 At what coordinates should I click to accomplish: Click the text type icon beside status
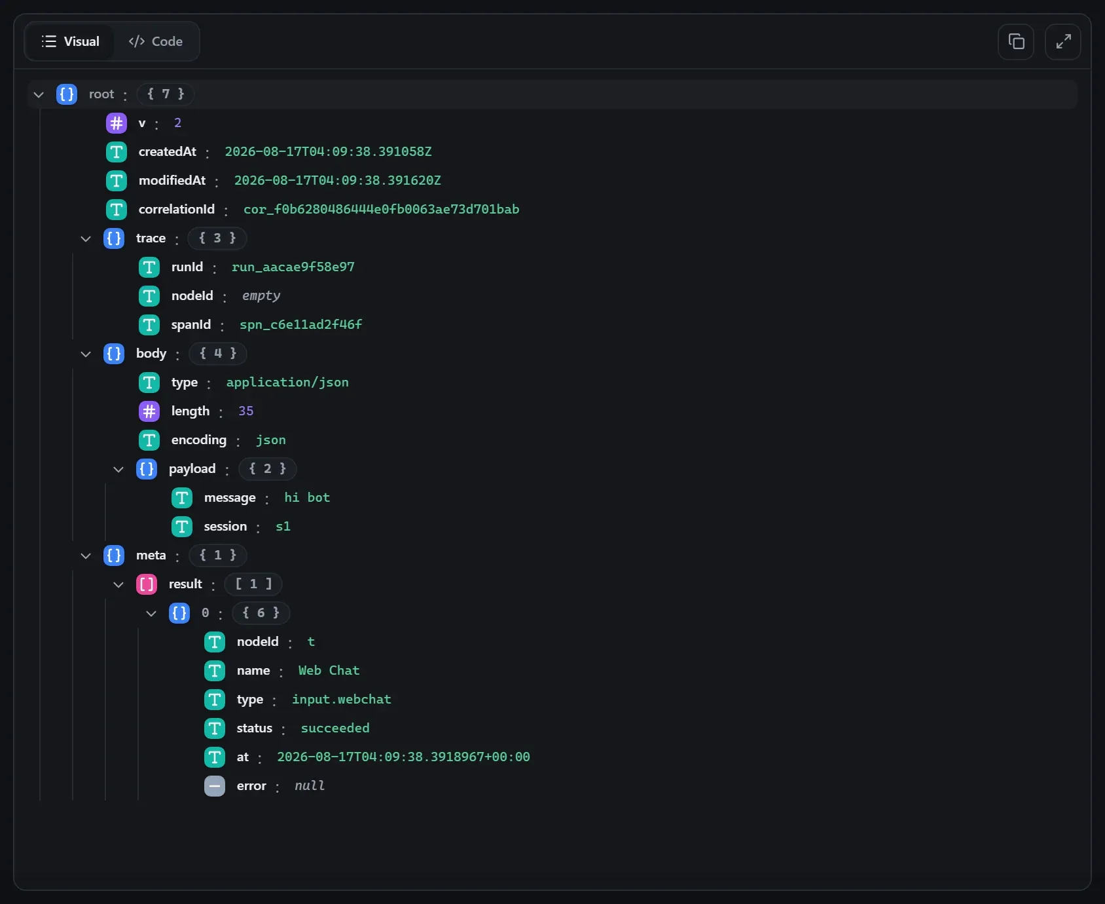pyautogui.click(x=215, y=728)
